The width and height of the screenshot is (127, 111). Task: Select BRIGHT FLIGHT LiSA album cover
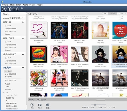59,54
